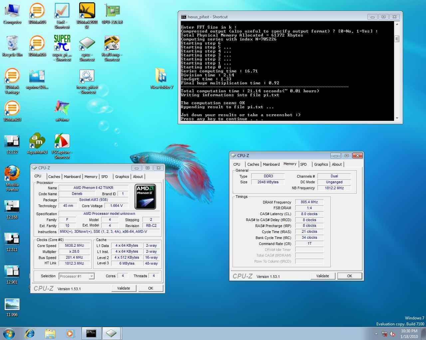Image resolution: width=426 pixels, height=340 pixels.
Task: Open the SPD tab in left CPU-Z
Action: tap(105, 177)
